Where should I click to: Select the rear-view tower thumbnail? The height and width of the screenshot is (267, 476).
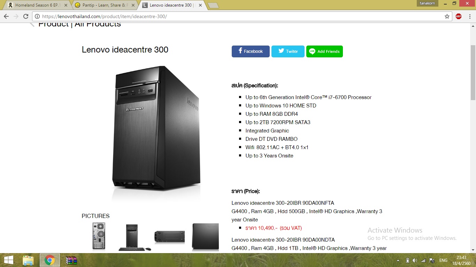click(99, 236)
